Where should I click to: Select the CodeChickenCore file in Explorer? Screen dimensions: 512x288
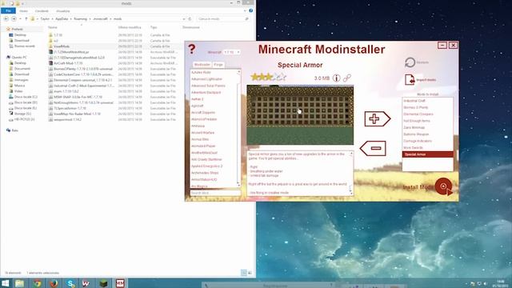pyautogui.click(x=83, y=74)
